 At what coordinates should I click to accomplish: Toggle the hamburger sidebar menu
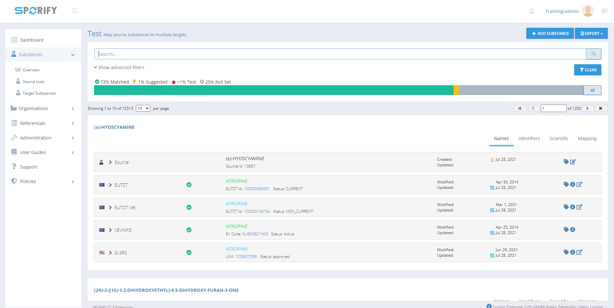coord(75,11)
